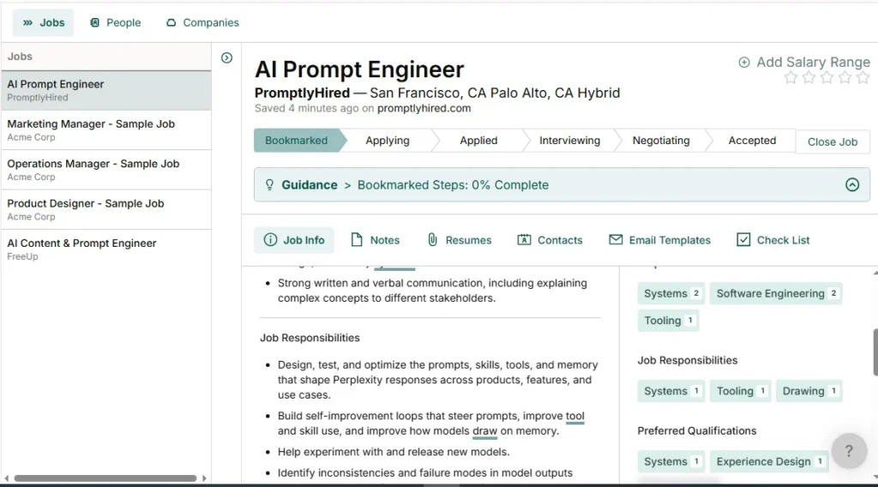Switch to the Notes tab
This screenshot has width=878, height=487.
pyautogui.click(x=376, y=240)
